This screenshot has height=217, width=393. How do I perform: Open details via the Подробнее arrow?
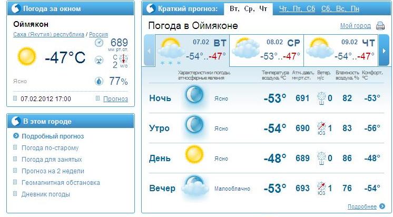point(382,206)
